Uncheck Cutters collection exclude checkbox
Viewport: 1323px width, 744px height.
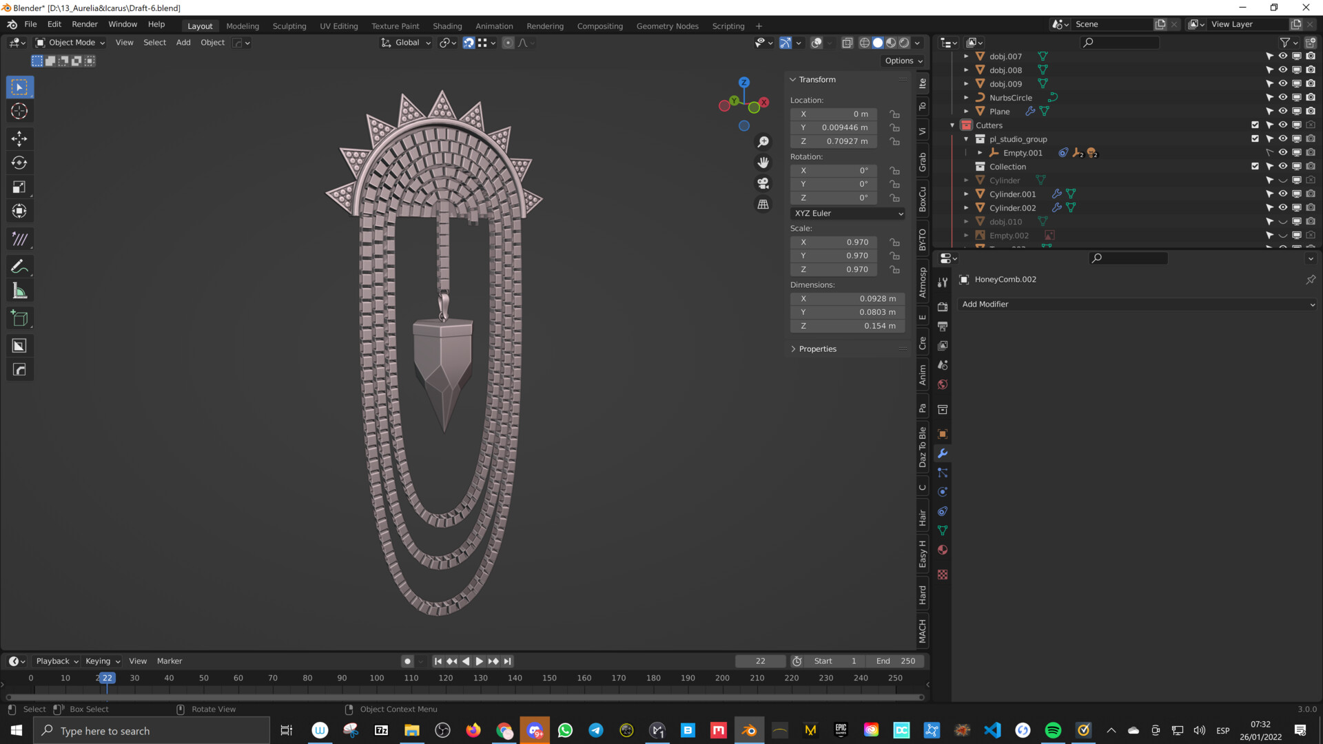click(1255, 125)
